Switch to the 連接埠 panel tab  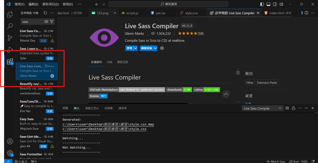[122, 108]
